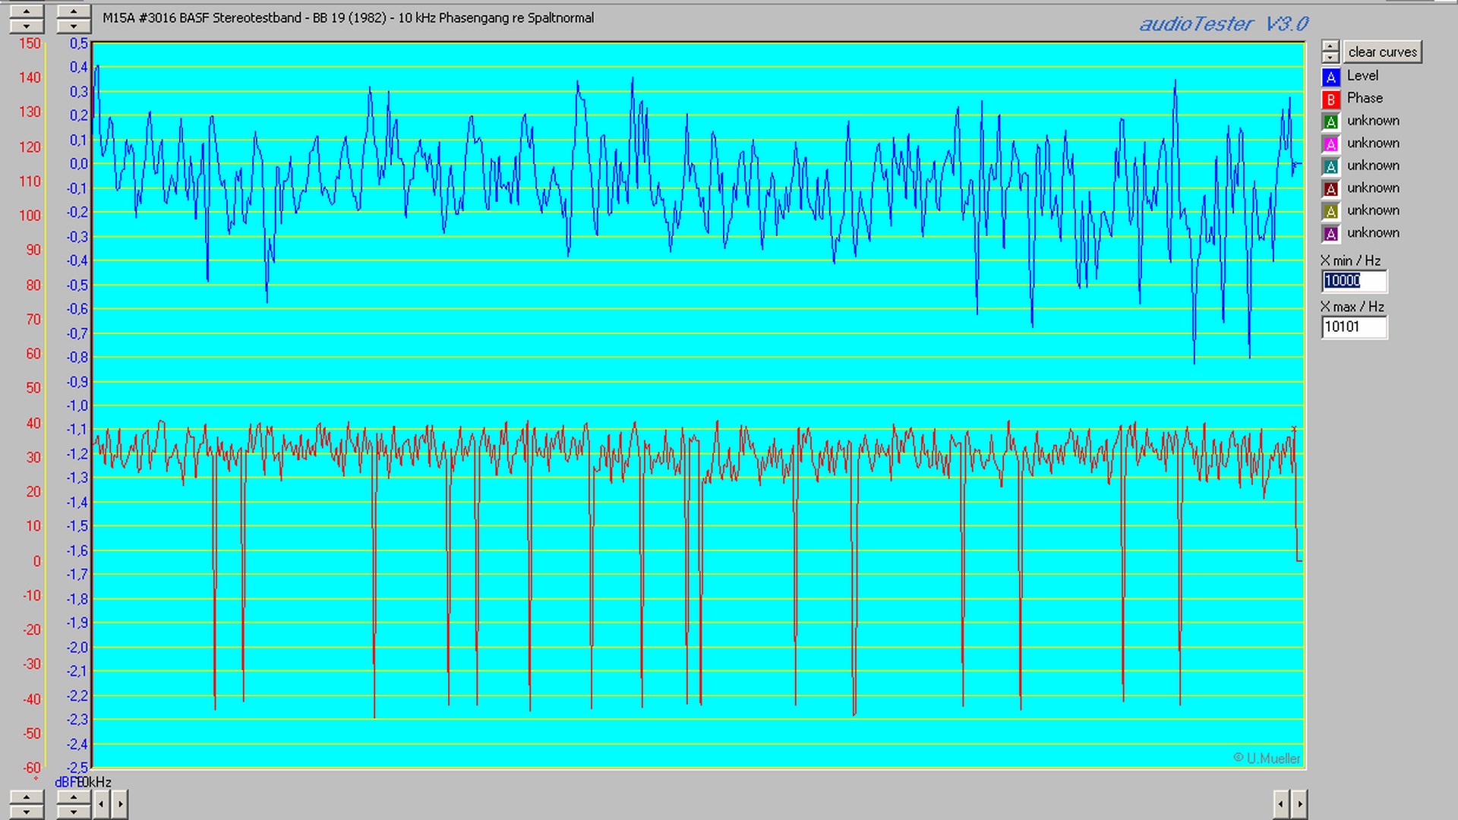Click the teal unknown curve icon
Image resolution: width=1458 pixels, height=820 pixels.
pyautogui.click(x=1330, y=166)
